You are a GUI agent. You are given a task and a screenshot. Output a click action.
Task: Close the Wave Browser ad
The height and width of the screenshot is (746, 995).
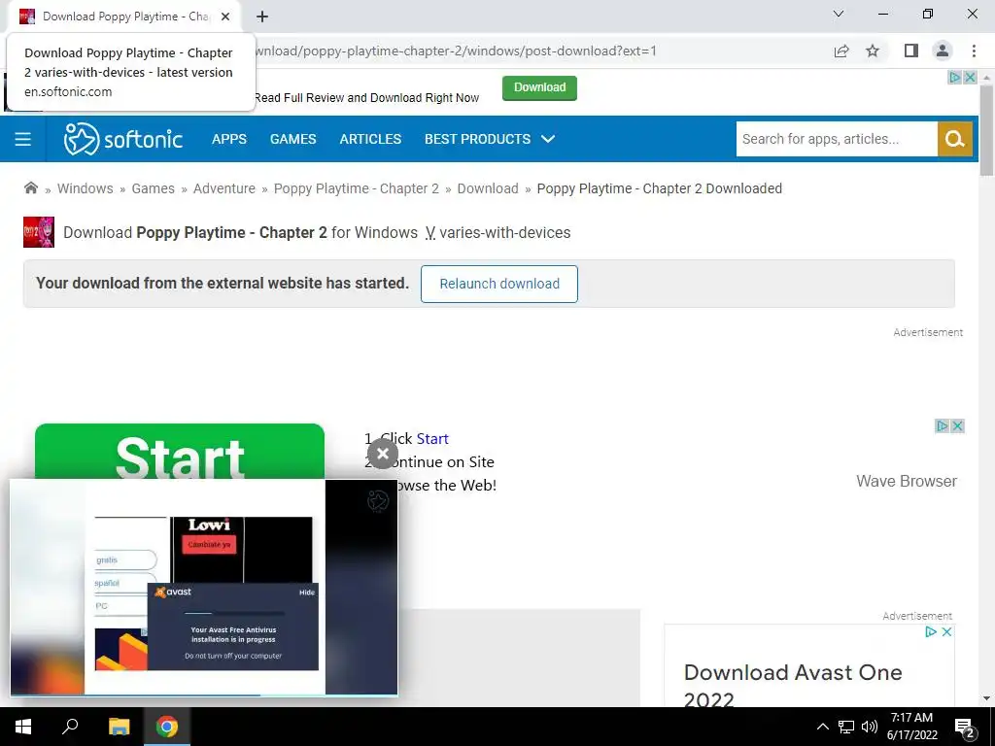coord(957,425)
